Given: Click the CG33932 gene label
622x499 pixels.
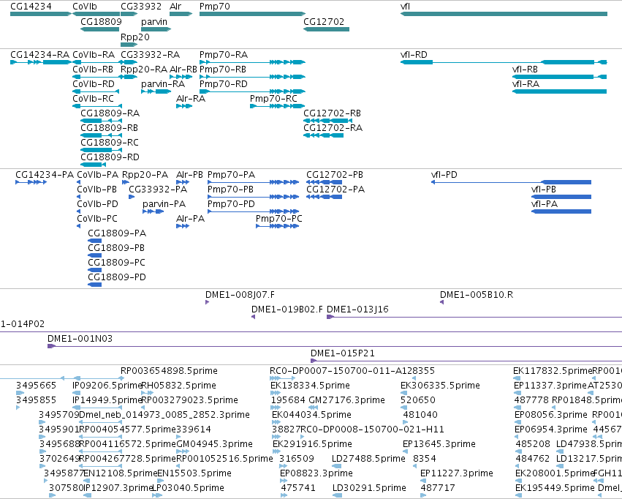Looking at the screenshot, I should (141, 7).
